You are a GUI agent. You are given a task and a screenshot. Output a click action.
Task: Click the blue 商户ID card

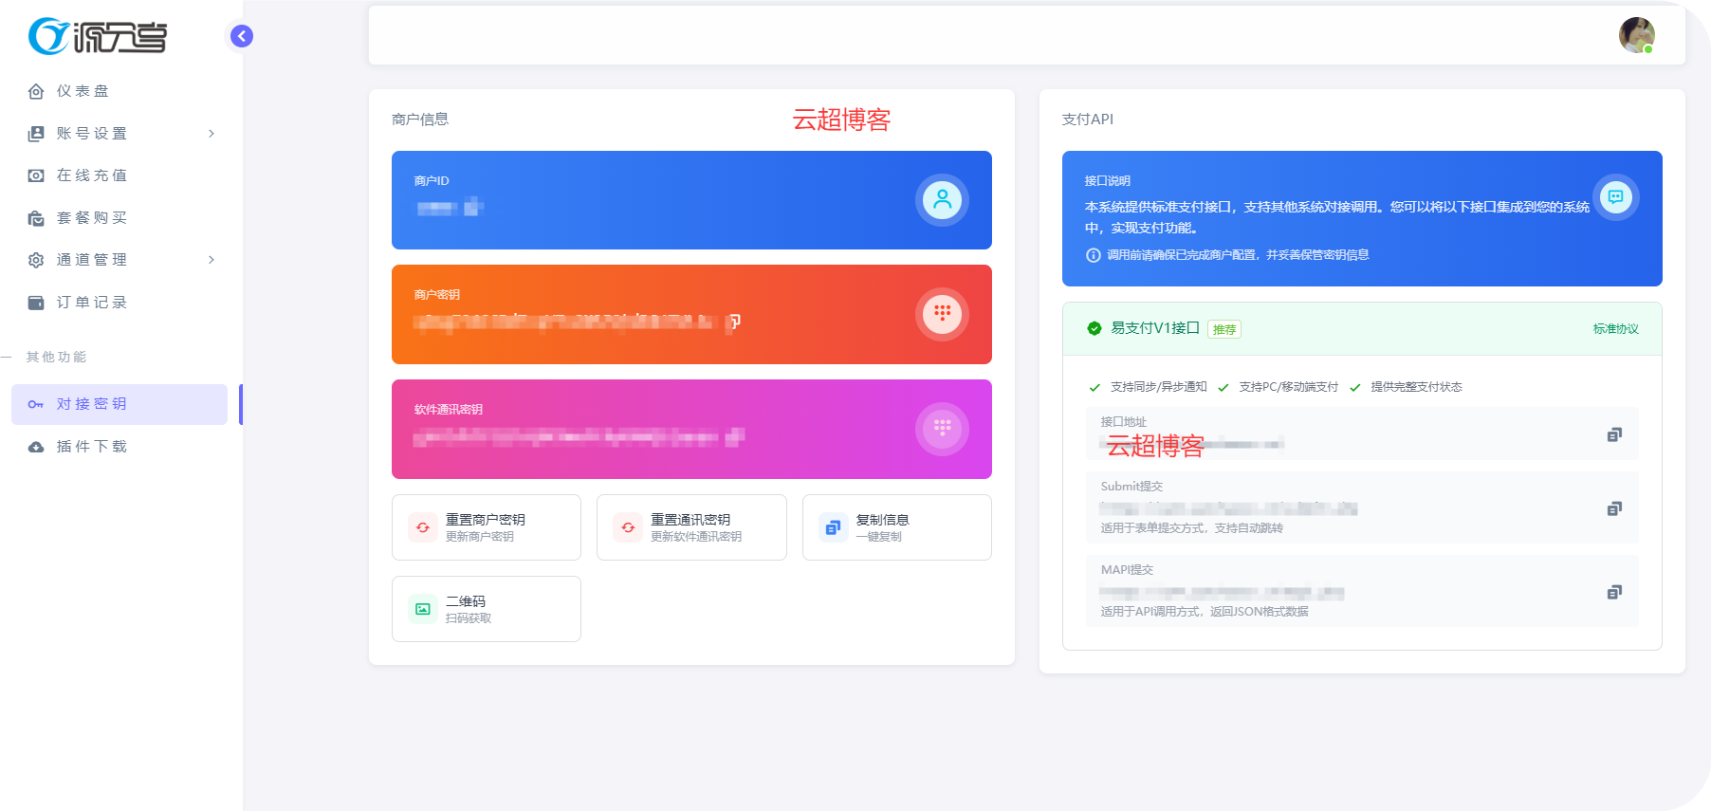pyautogui.click(x=691, y=200)
